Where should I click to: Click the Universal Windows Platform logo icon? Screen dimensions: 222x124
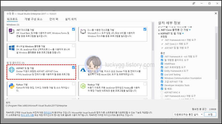click(x=12, y=48)
